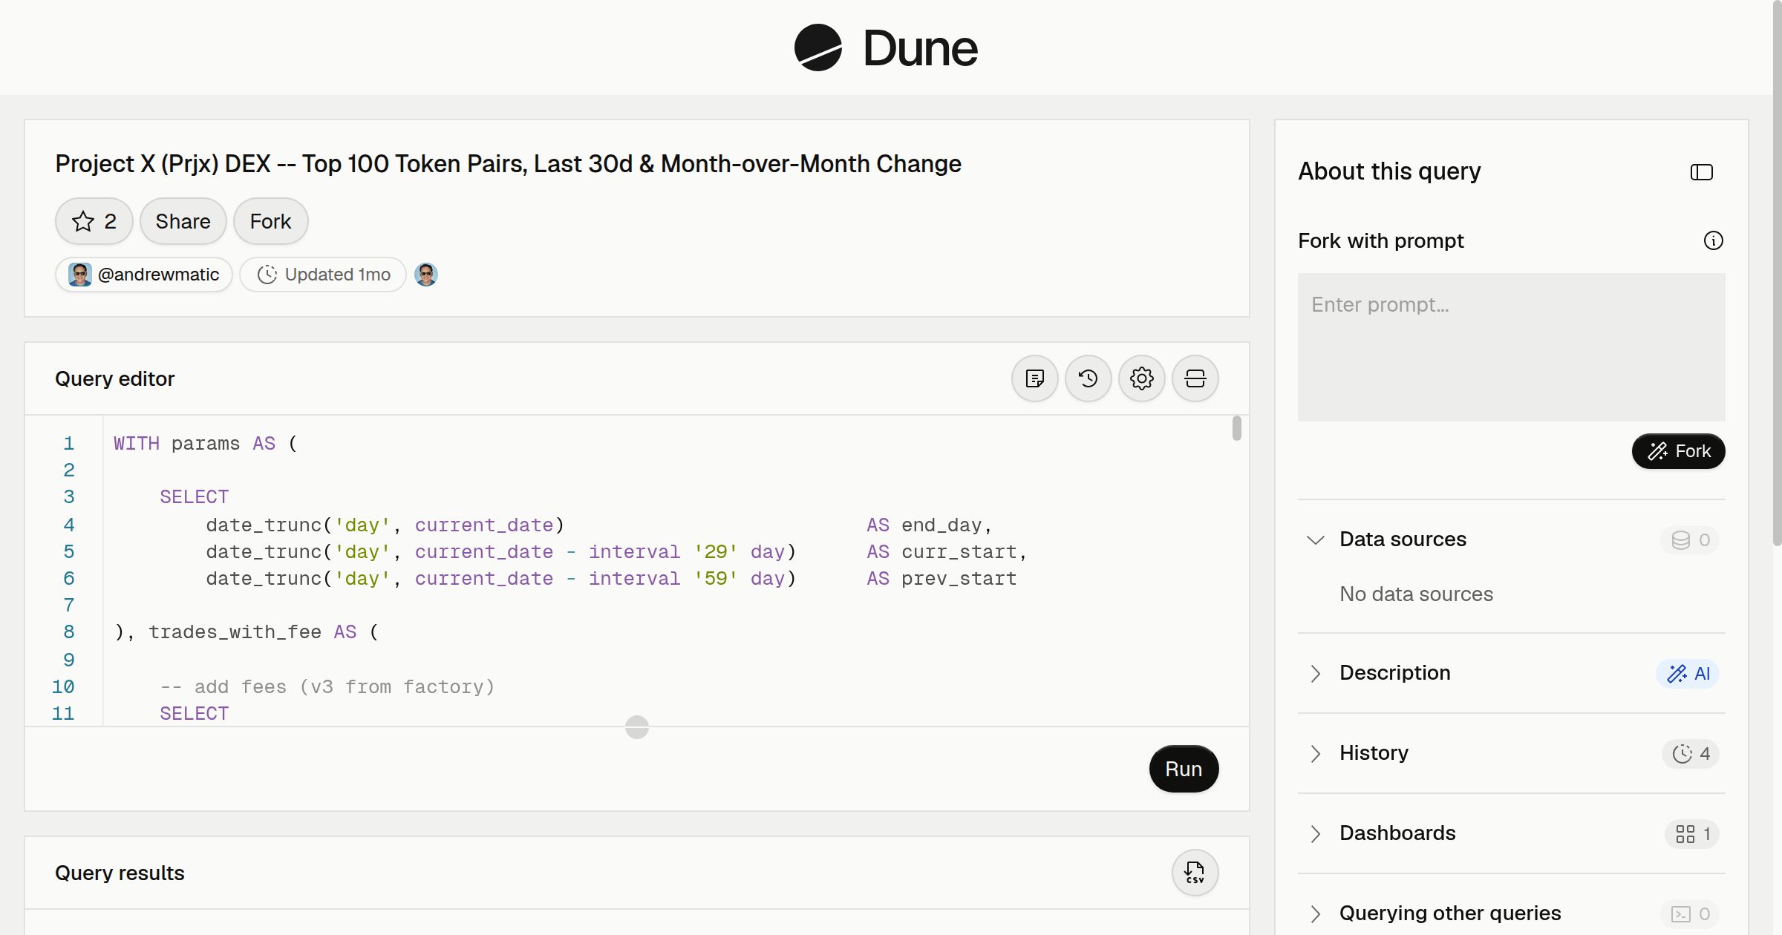This screenshot has height=935, width=1782.
Task: Click line number 5 in the editor
Action: point(69,551)
